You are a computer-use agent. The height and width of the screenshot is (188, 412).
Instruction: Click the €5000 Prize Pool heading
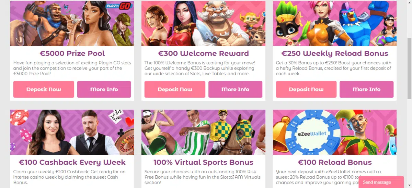(72, 53)
